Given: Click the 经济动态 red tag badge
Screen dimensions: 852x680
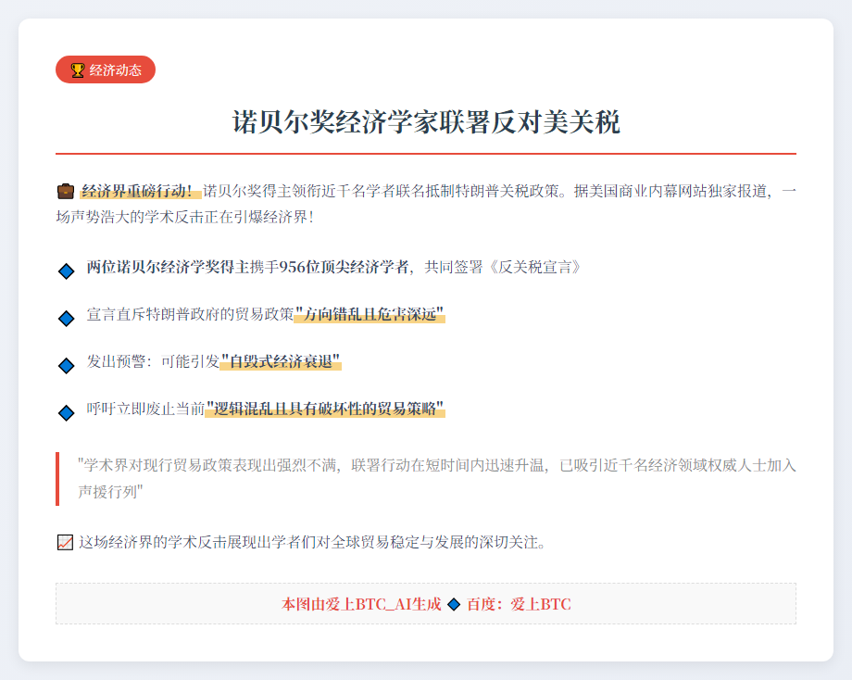Looking at the screenshot, I should 106,69.
